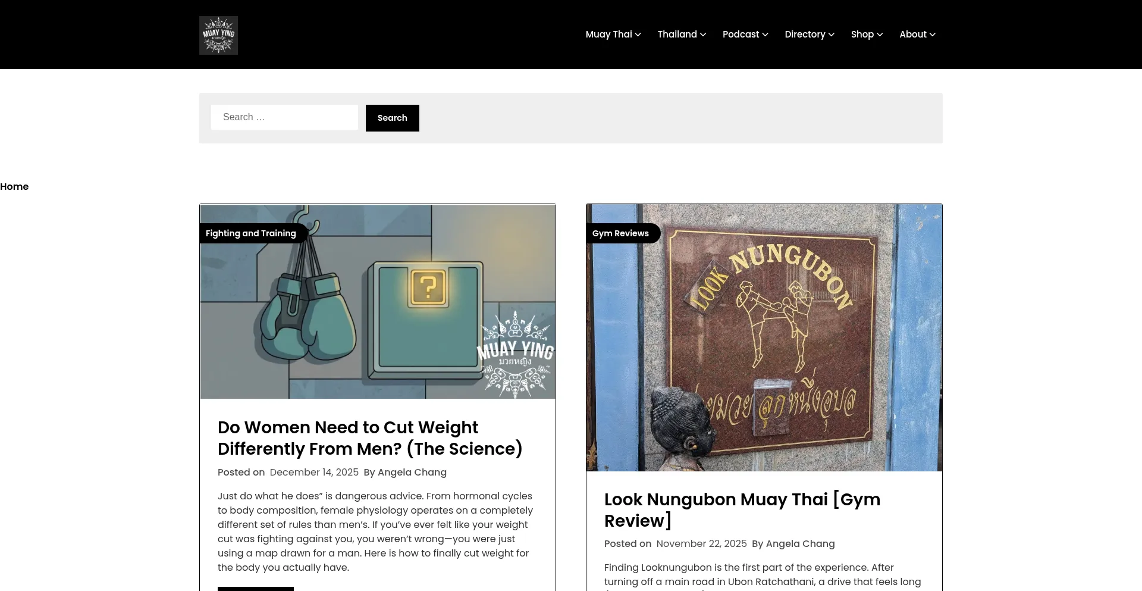
Task: Open the boxing gloves and scale thumbnail
Action: point(378,302)
